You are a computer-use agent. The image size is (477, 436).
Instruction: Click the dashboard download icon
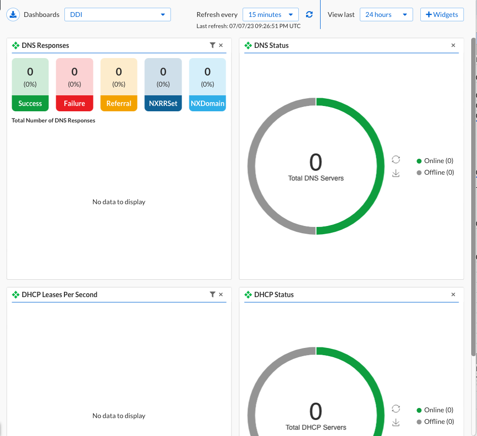tap(13, 15)
